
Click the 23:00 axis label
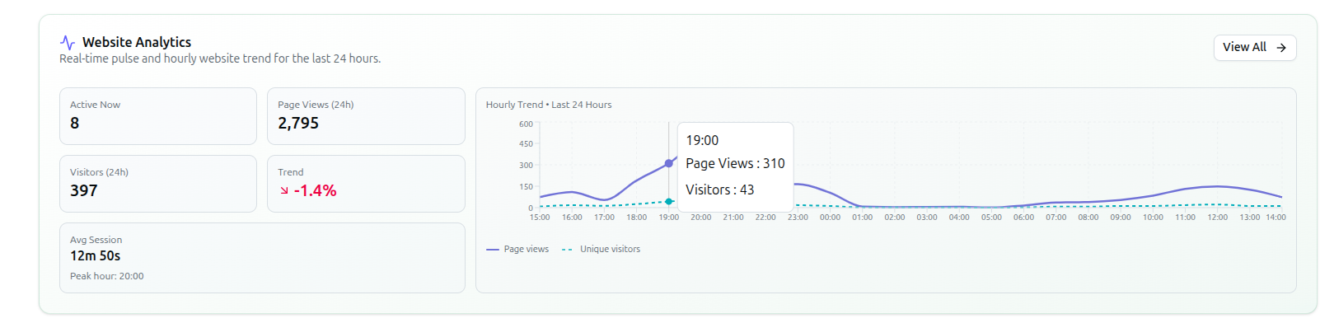(798, 218)
